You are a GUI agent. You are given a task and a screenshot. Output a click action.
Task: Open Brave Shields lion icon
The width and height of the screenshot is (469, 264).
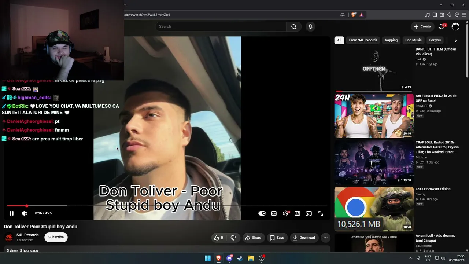point(353,15)
